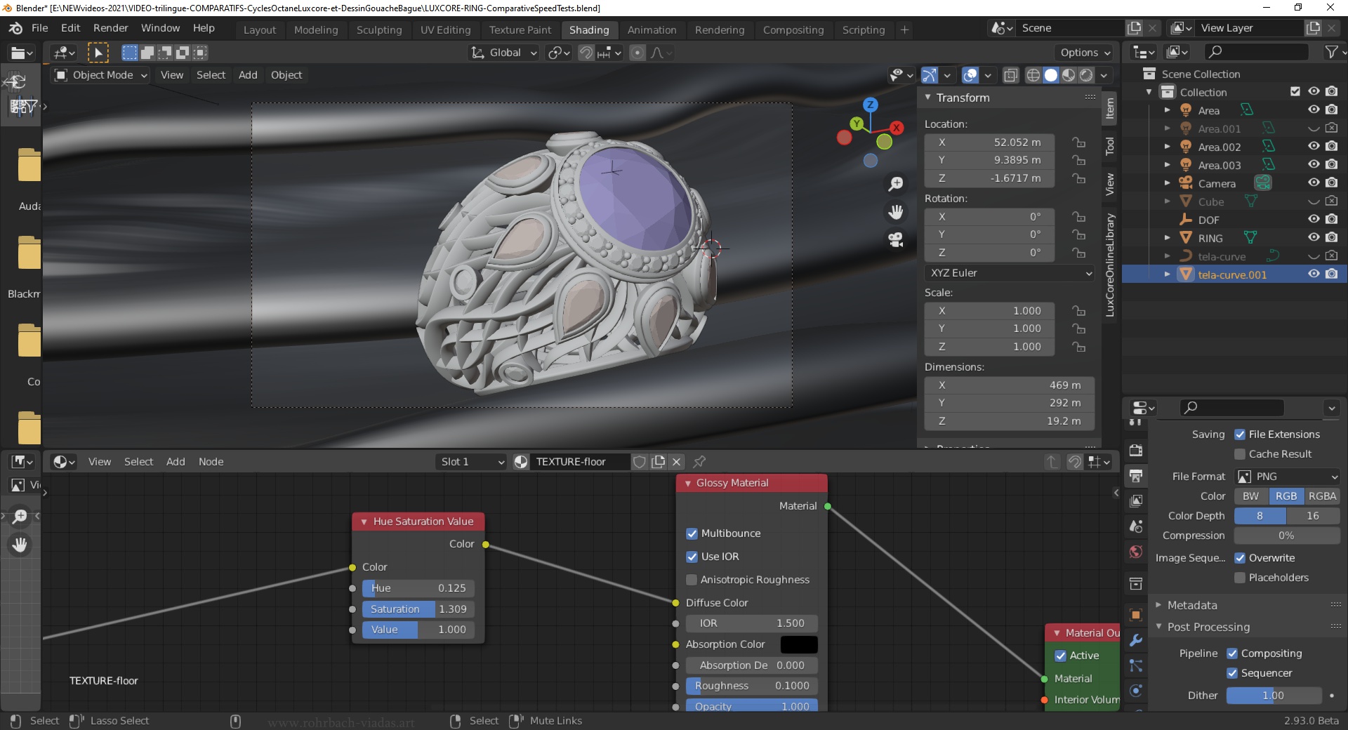The width and height of the screenshot is (1348, 730).
Task: Open the Modifier Properties wrench tab
Action: [x=1135, y=639]
